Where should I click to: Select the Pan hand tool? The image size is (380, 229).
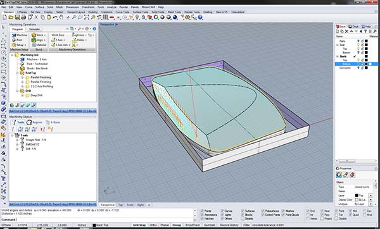(61, 17)
